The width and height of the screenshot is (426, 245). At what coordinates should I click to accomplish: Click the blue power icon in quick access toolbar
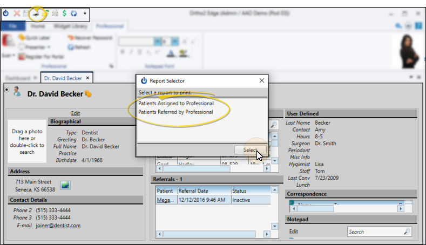[x=6, y=12]
